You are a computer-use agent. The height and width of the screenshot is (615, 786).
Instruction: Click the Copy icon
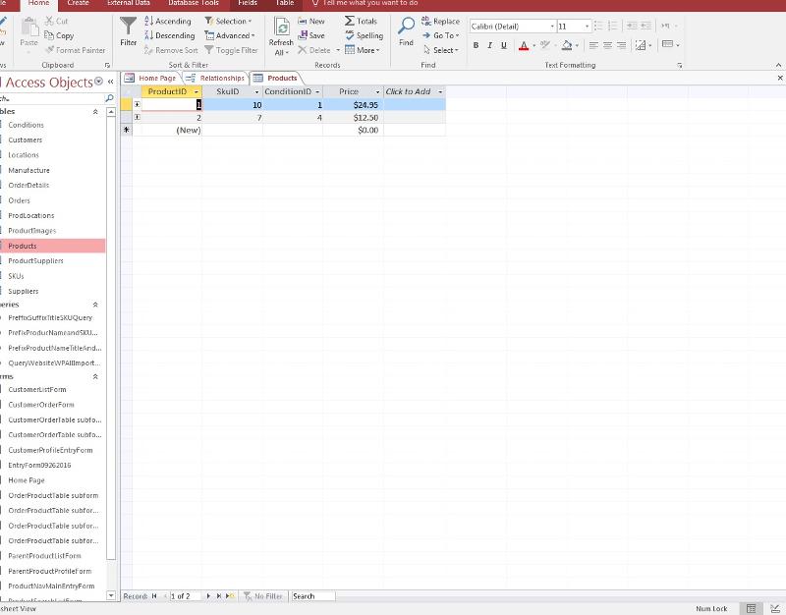tap(58, 35)
